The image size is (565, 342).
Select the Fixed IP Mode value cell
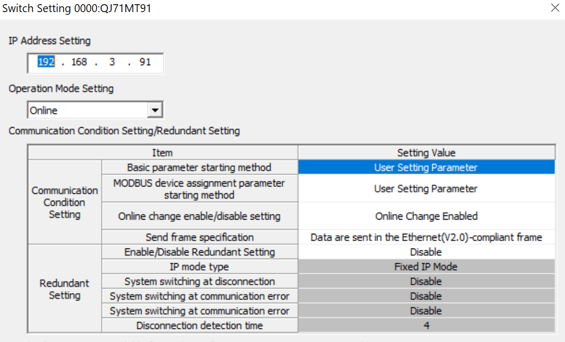click(x=426, y=266)
